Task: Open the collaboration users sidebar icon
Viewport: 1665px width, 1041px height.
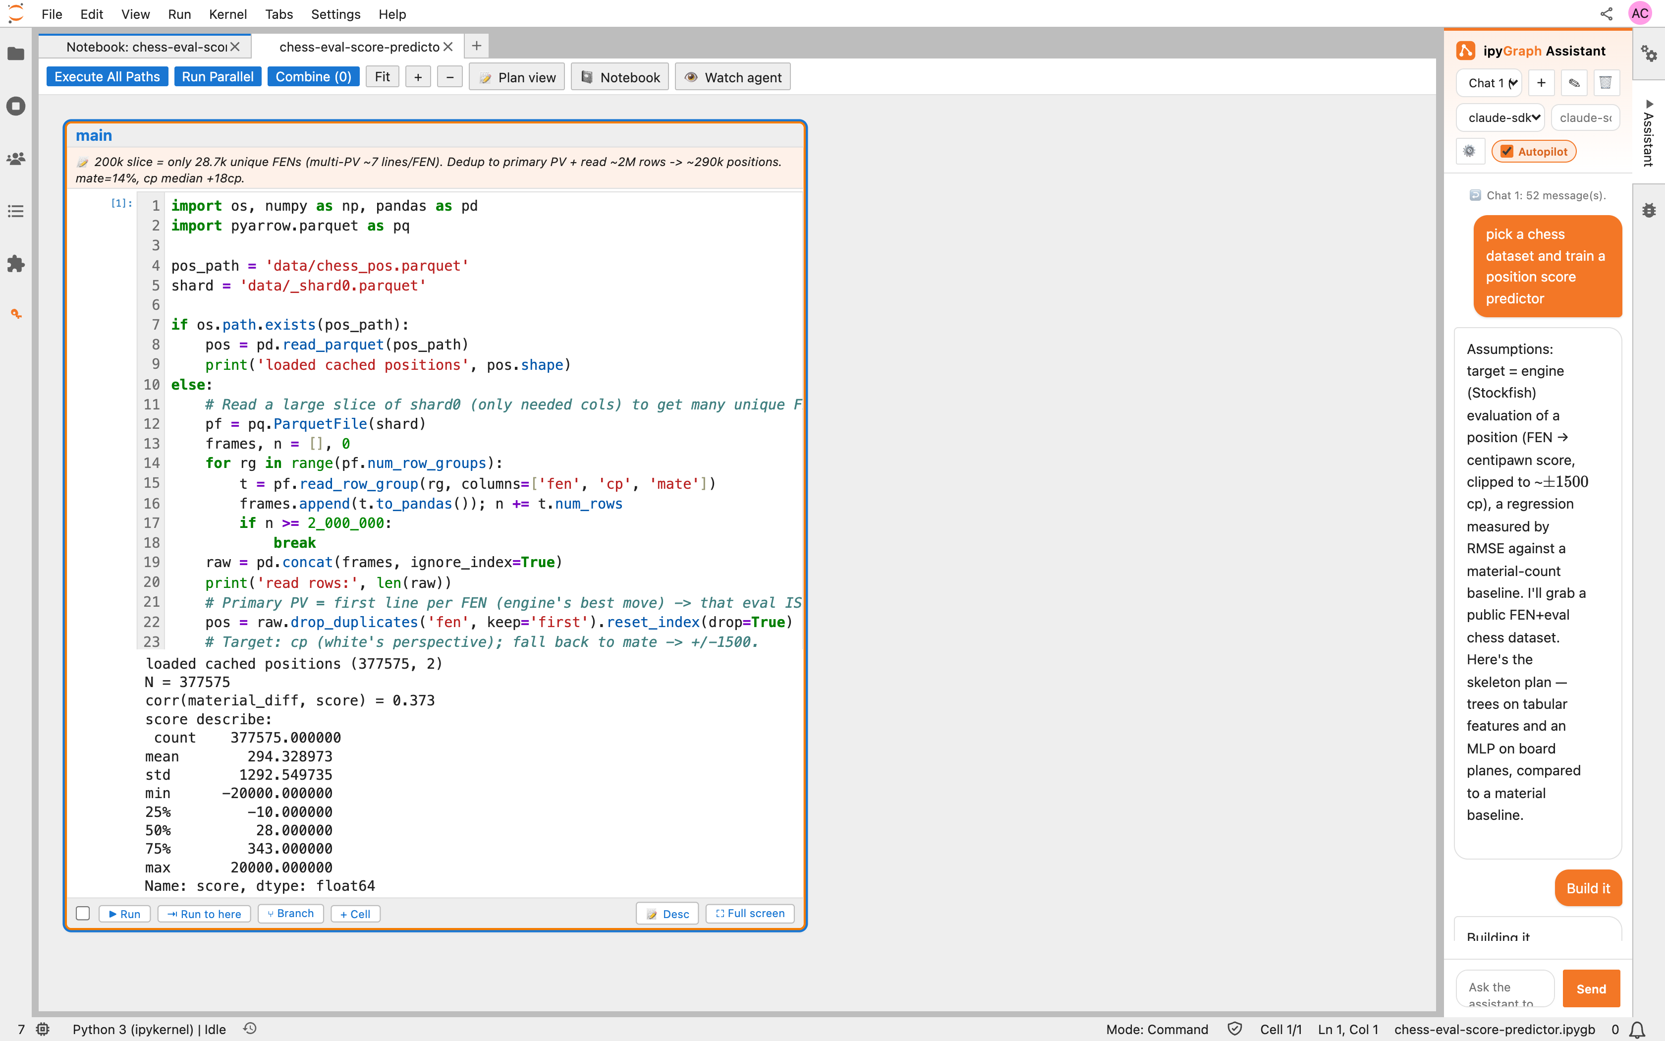Action: pyautogui.click(x=16, y=158)
